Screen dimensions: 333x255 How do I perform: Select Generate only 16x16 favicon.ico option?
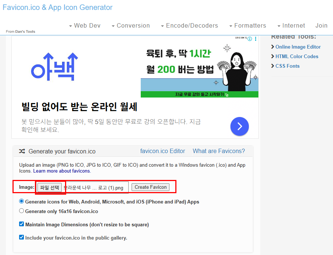(21, 211)
